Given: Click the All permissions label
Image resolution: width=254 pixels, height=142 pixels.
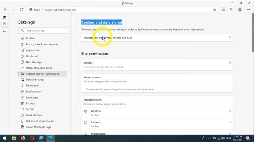Looking at the screenshot, I should [92, 100].
